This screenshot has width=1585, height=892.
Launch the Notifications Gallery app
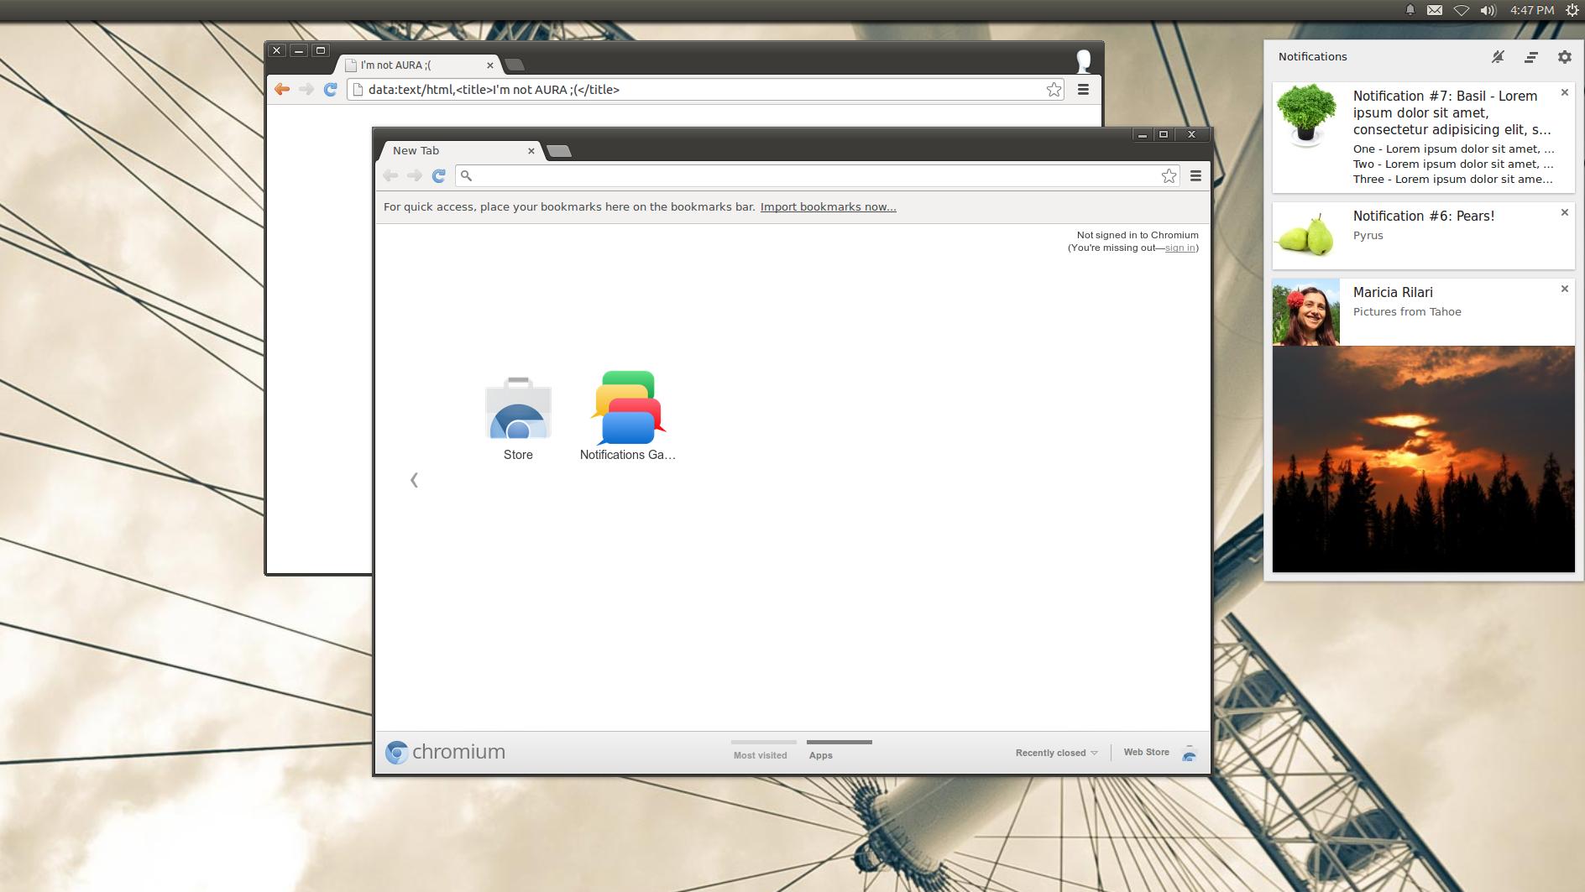pyautogui.click(x=628, y=409)
